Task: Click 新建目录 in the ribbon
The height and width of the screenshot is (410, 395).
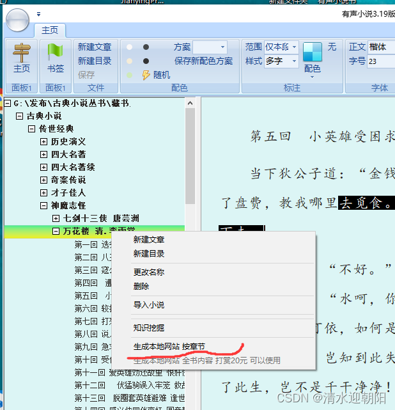Action: tap(95, 61)
